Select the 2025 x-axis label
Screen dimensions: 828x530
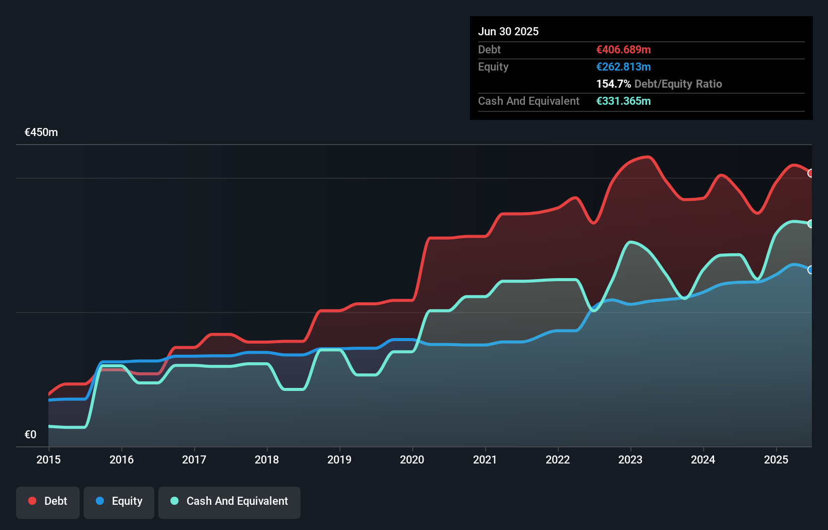pos(776,459)
